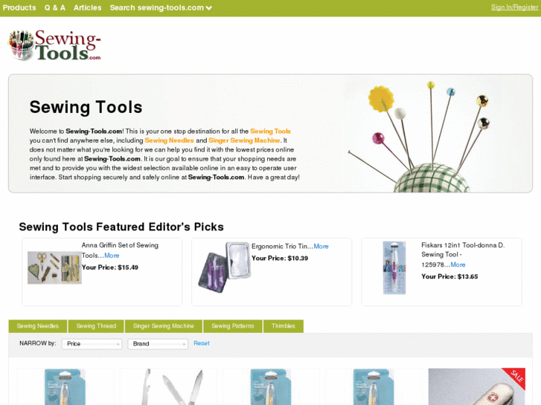The width and height of the screenshot is (541, 405).
Task: Click More next to Fiskars 125978
Action: (458, 265)
